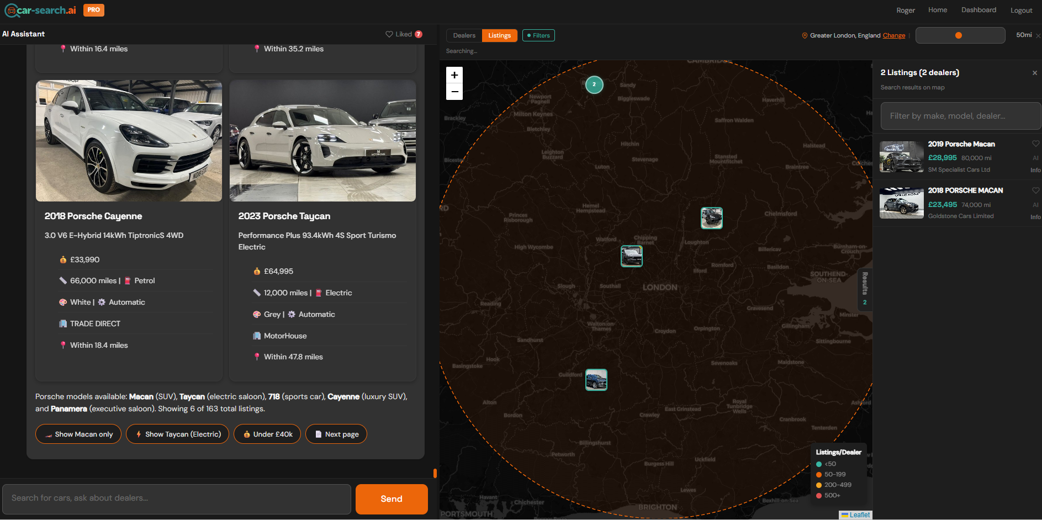Click the PRO badge next to the logo
The height and width of the screenshot is (520, 1042).
coord(93,9)
